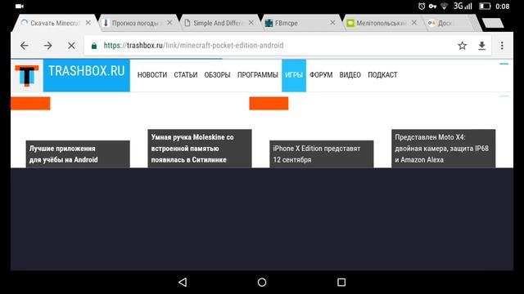
Task: Switch to the Simple And Different tab
Action: click(x=218, y=23)
